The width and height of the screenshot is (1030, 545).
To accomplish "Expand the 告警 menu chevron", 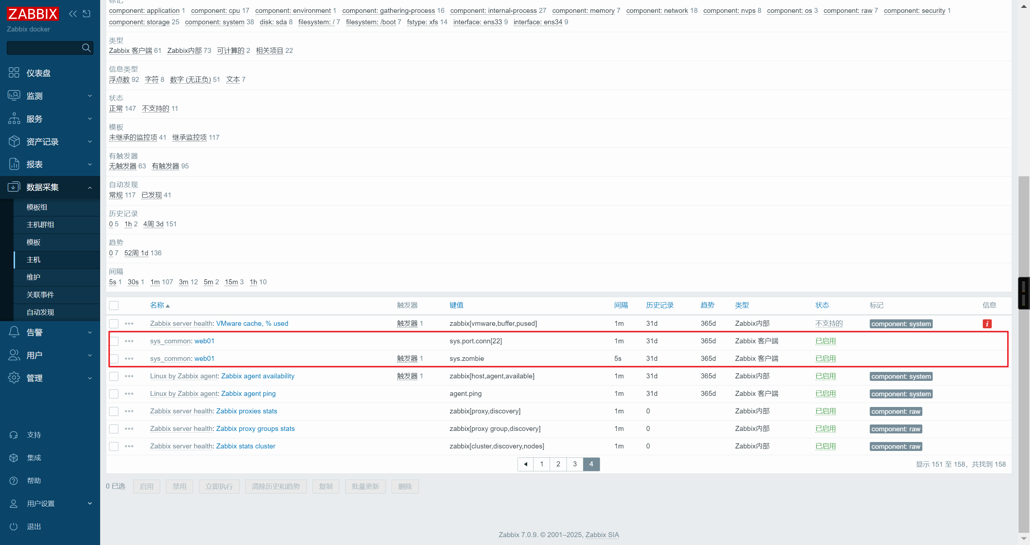I will click(x=89, y=332).
